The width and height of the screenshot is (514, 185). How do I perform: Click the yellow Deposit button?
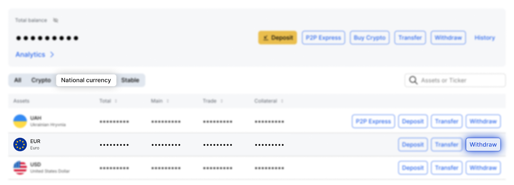coord(278,38)
